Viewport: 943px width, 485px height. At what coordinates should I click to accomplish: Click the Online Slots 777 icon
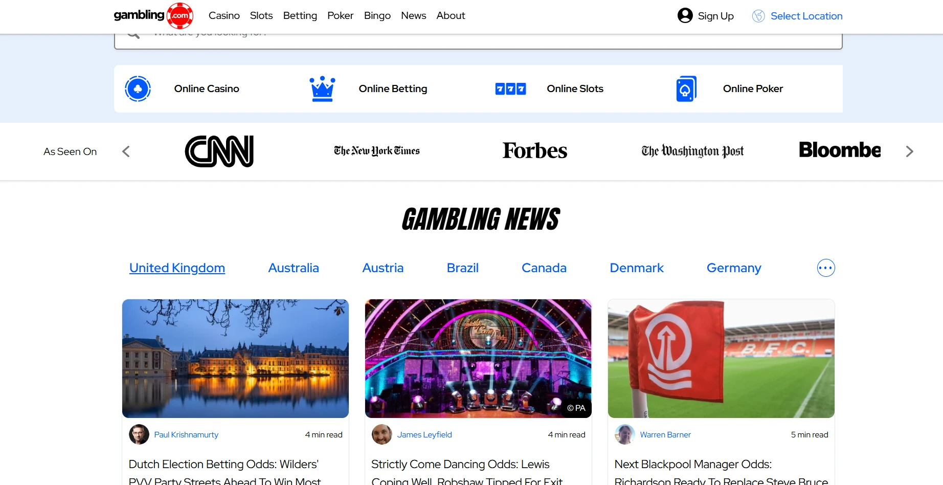[510, 89]
